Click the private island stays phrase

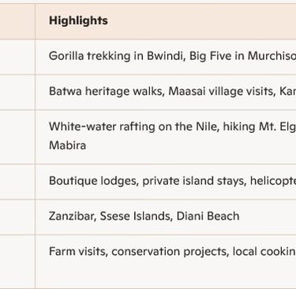pyautogui.click(x=194, y=181)
